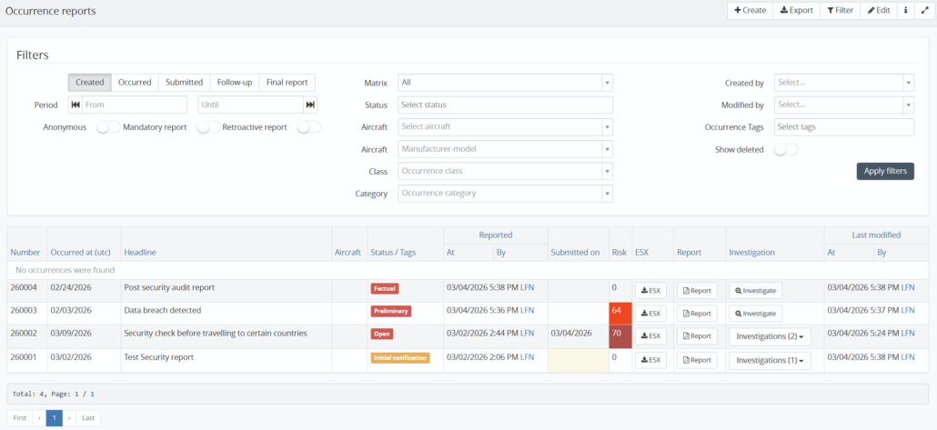The height and width of the screenshot is (430, 937).
Task: Click the Until period end icon
Action: pyautogui.click(x=310, y=105)
